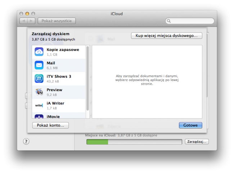Viewport: 234px width, 174px height.
Task: Pick the iA Writer app icon
Action: [x=39, y=105]
